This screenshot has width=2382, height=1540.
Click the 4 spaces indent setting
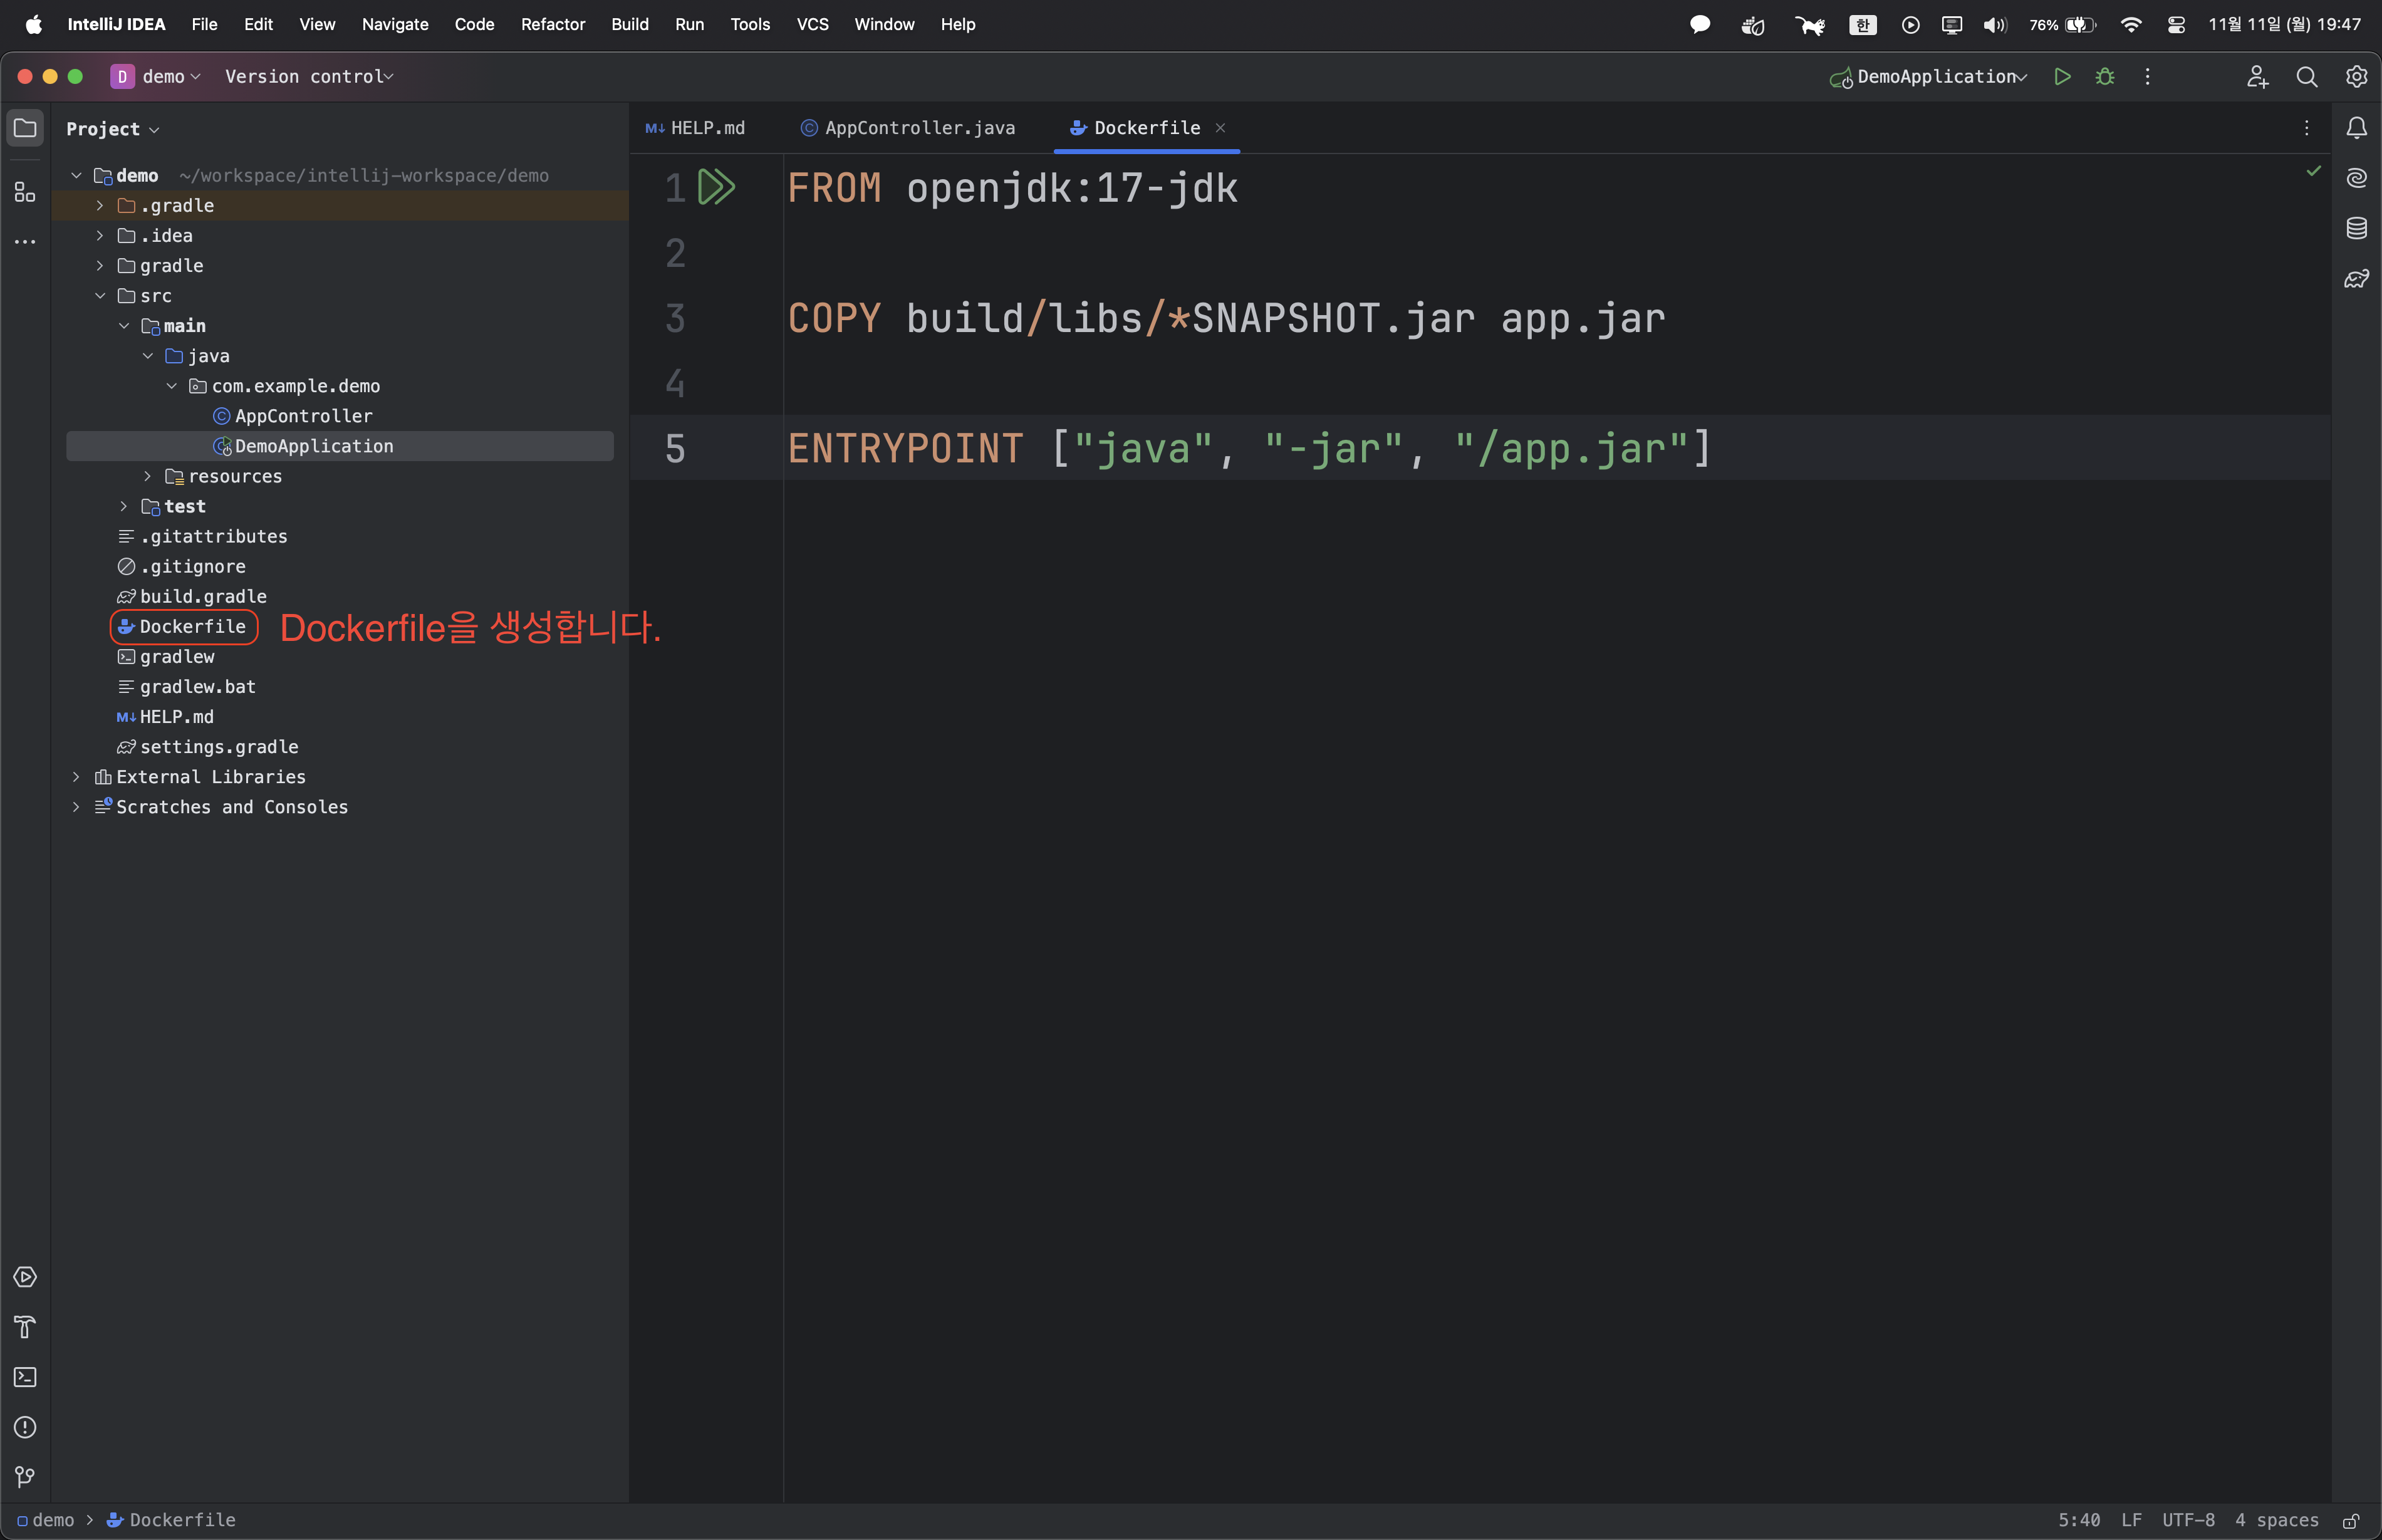coord(2276,1520)
